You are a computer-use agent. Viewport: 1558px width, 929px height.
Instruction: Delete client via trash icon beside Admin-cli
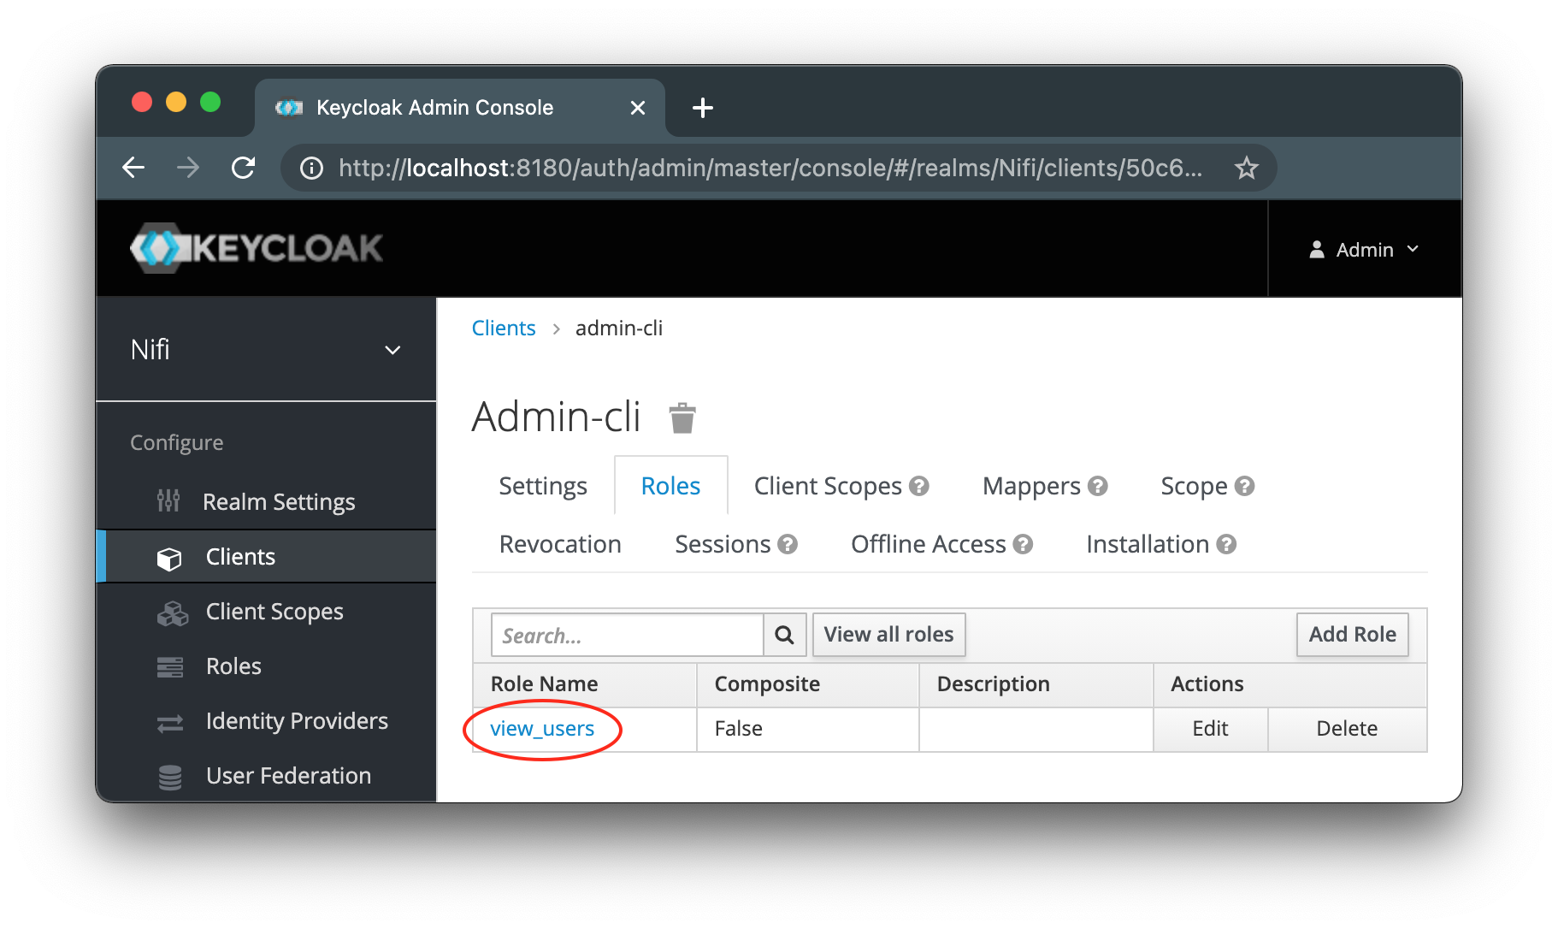[x=682, y=418]
